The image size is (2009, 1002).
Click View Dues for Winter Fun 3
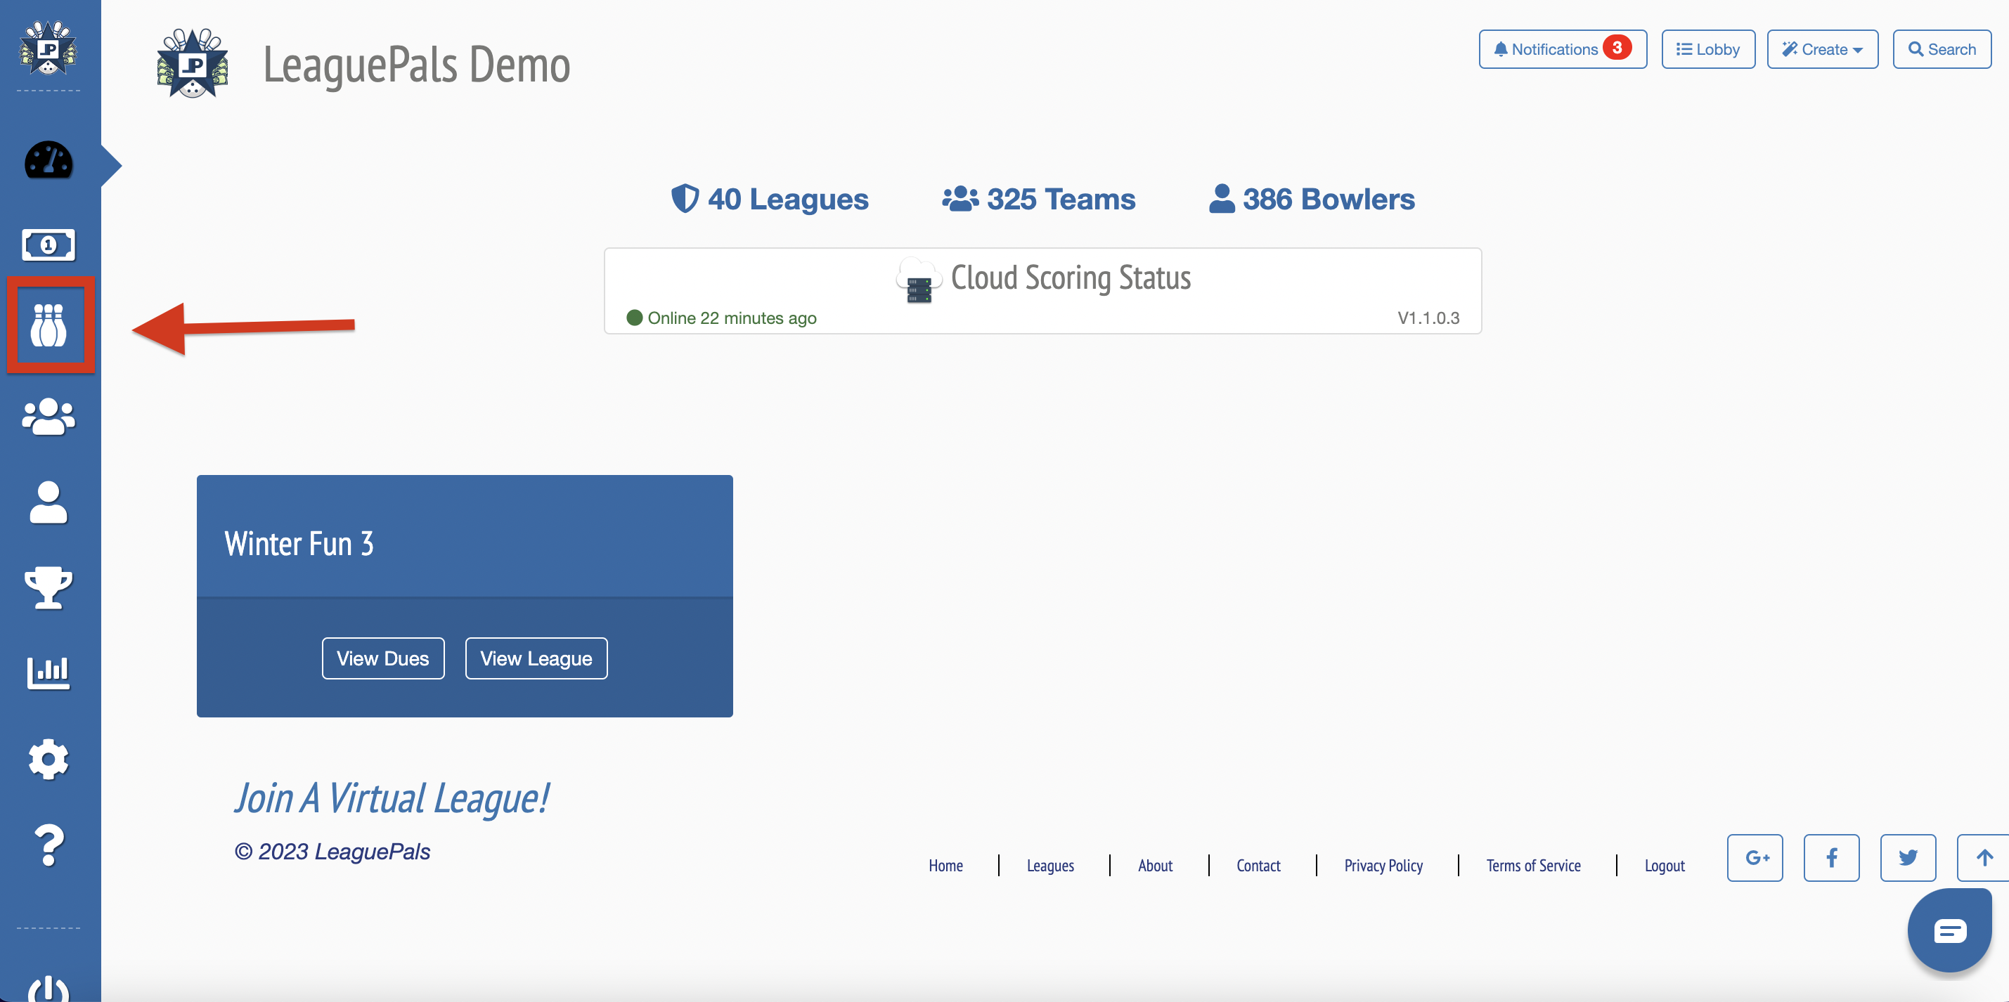(x=383, y=658)
